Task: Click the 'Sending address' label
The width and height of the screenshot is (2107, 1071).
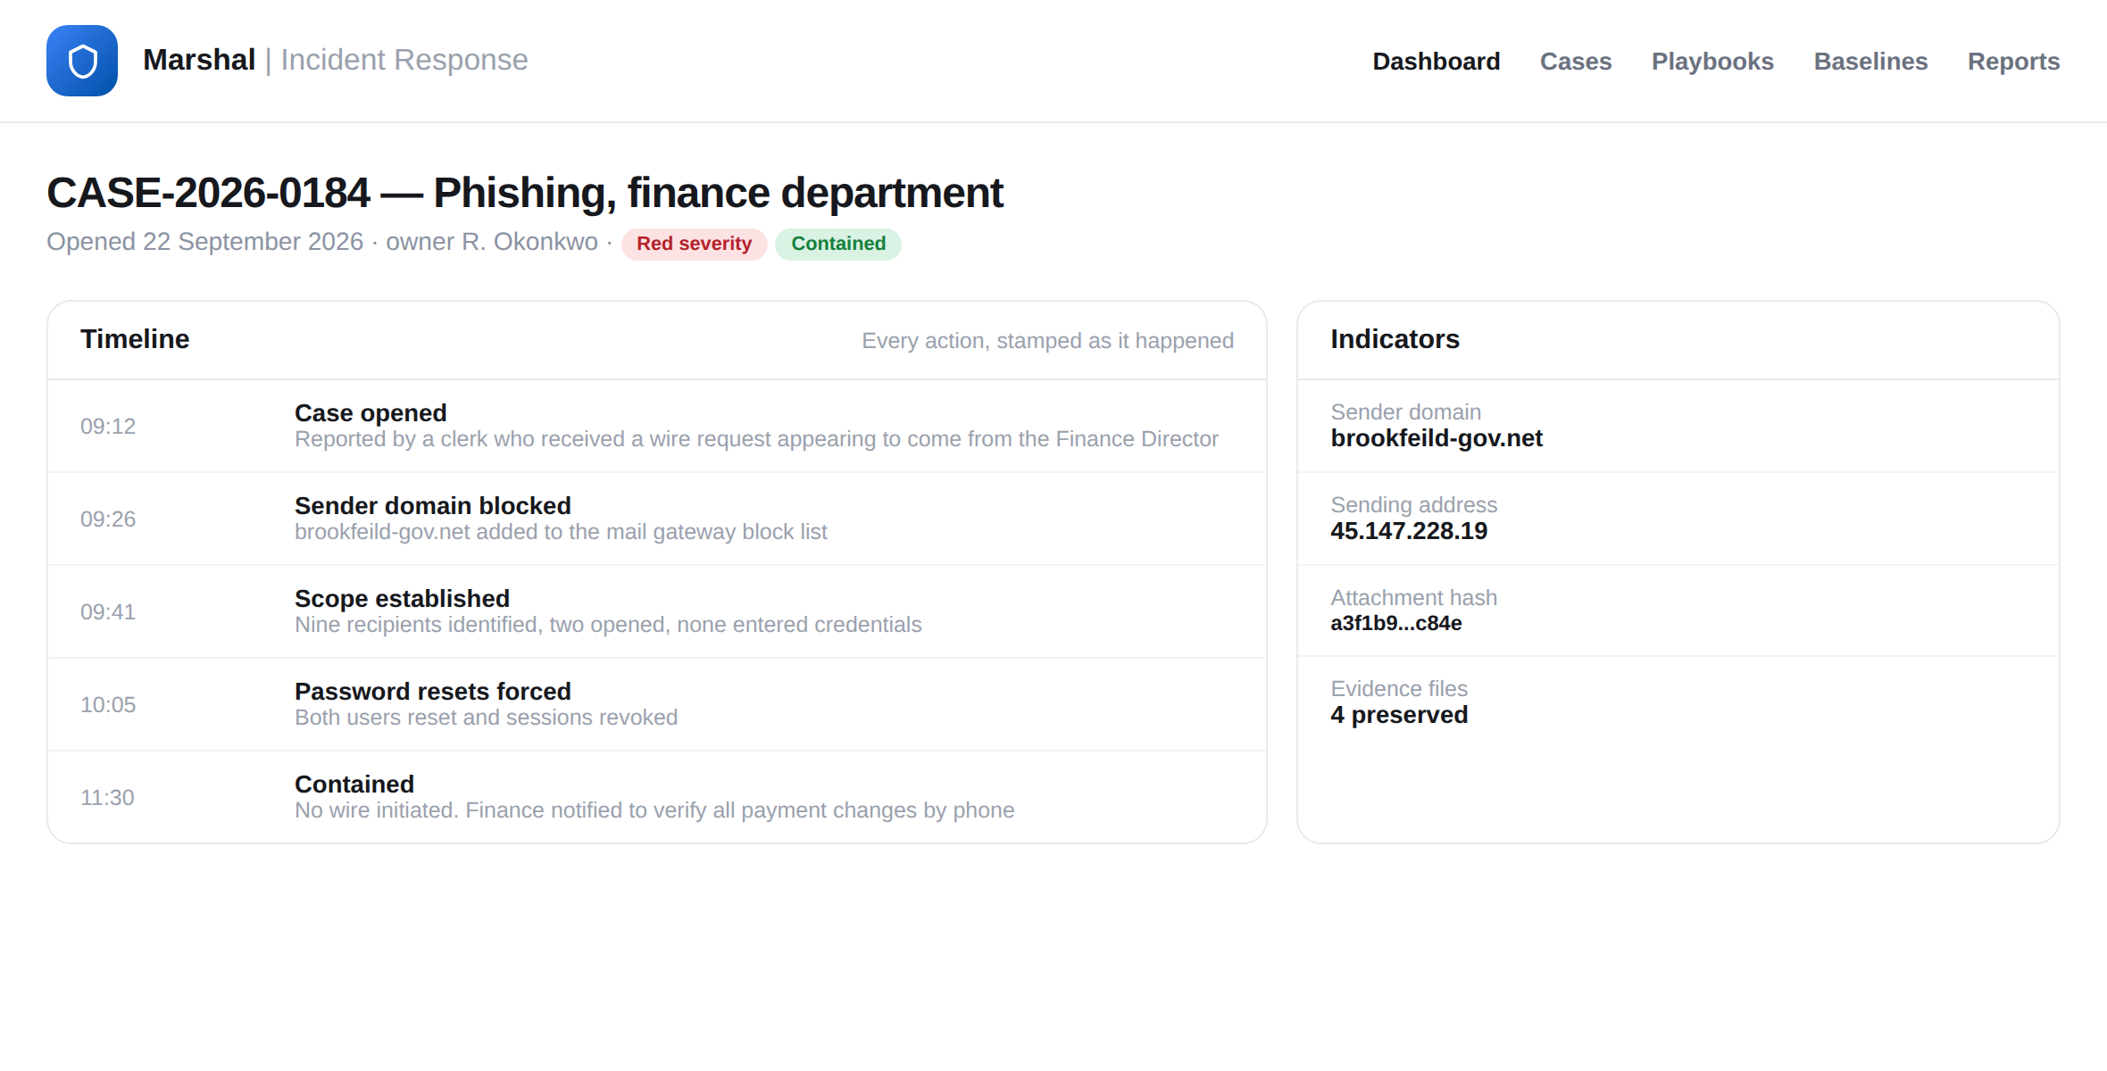Action: click(x=1414, y=505)
